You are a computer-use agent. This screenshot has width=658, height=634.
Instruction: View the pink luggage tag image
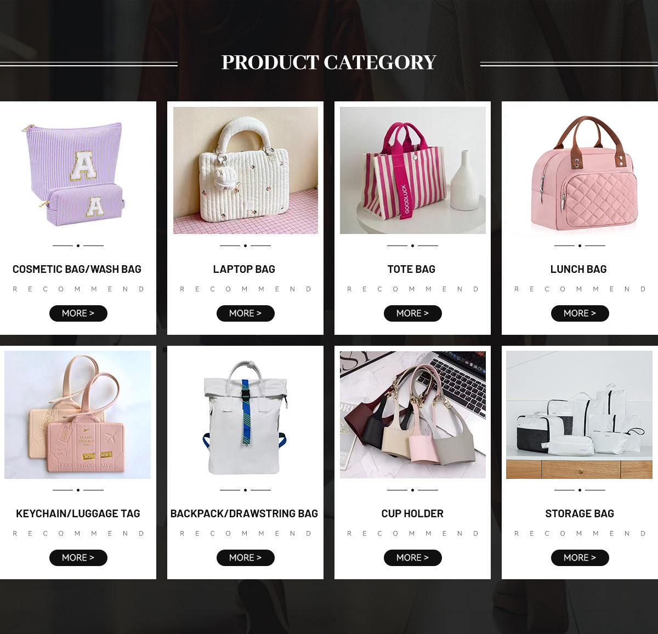[77, 415]
